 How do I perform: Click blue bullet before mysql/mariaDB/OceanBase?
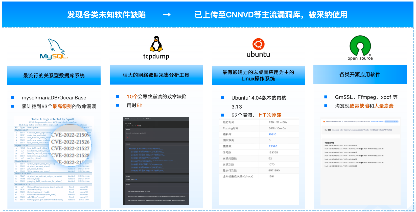[13, 98]
